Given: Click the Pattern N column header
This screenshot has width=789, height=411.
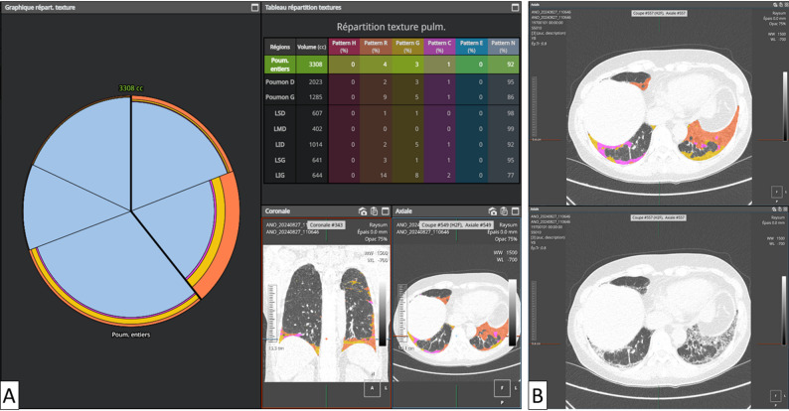Looking at the screenshot, I should coord(503,47).
